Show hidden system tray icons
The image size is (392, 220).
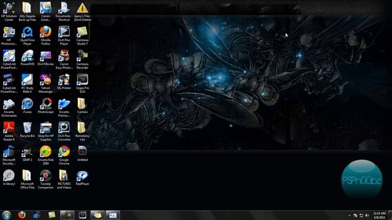click(349, 215)
